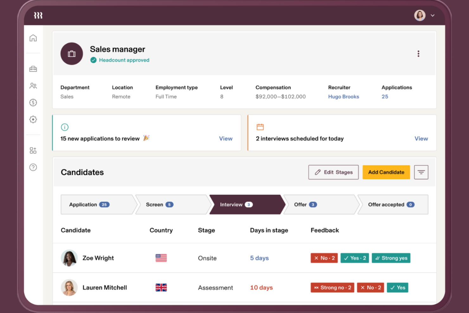Click the Yes · 2 feedback tag for Zoe Wright
469x313 pixels.
355,258
